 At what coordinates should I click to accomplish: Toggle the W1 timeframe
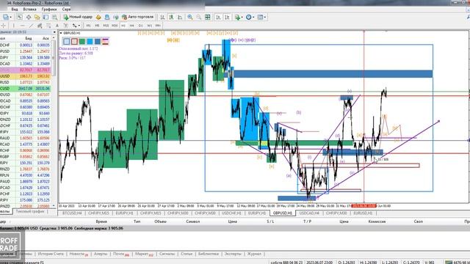(x=149, y=26)
